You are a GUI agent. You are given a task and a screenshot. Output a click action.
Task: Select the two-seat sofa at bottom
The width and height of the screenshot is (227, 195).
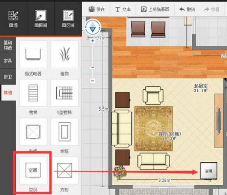(153, 161)
